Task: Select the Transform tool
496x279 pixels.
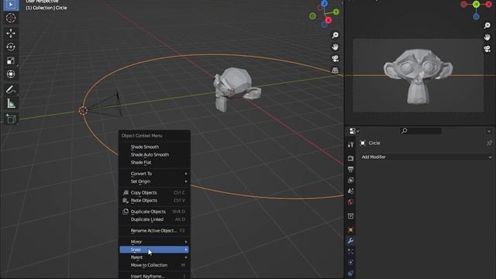Action: [x=11, y=74]
